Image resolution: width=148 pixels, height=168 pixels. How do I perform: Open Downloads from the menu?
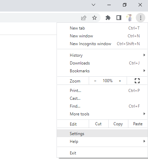point(102,63)
